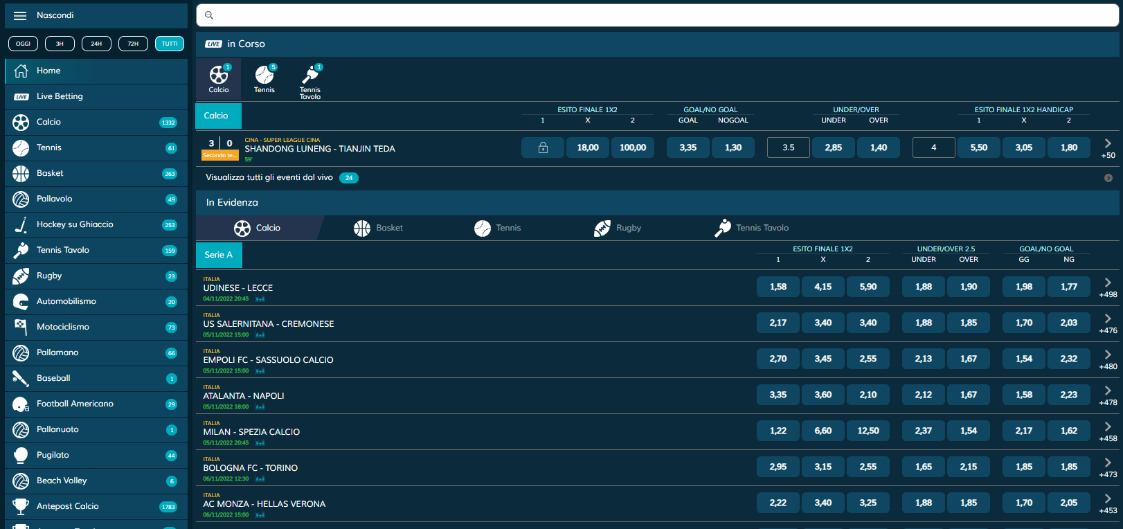Viewport: 1123px width, 529px height.
Task: Open AC Monza - Hellas Verona match
Action: [x=264, y=504]
